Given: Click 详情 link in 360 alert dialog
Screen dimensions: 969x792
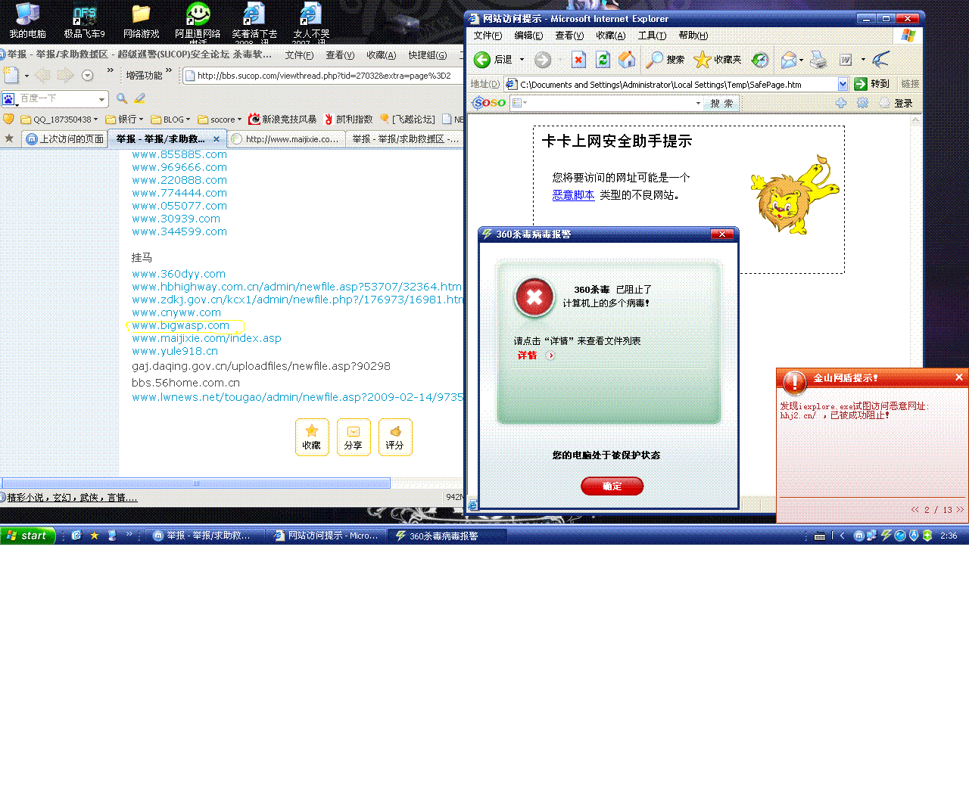Looking at the screenshot, I should [x=528, y=356].
